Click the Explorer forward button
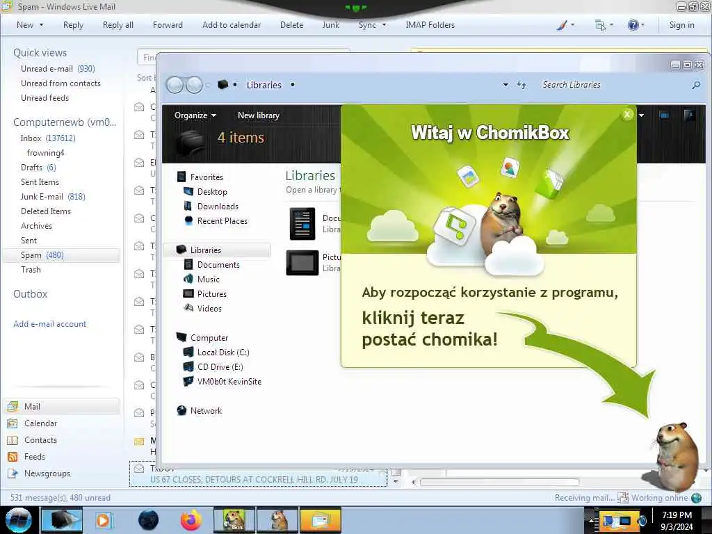The image size is (712, 534). coord(195,85)
